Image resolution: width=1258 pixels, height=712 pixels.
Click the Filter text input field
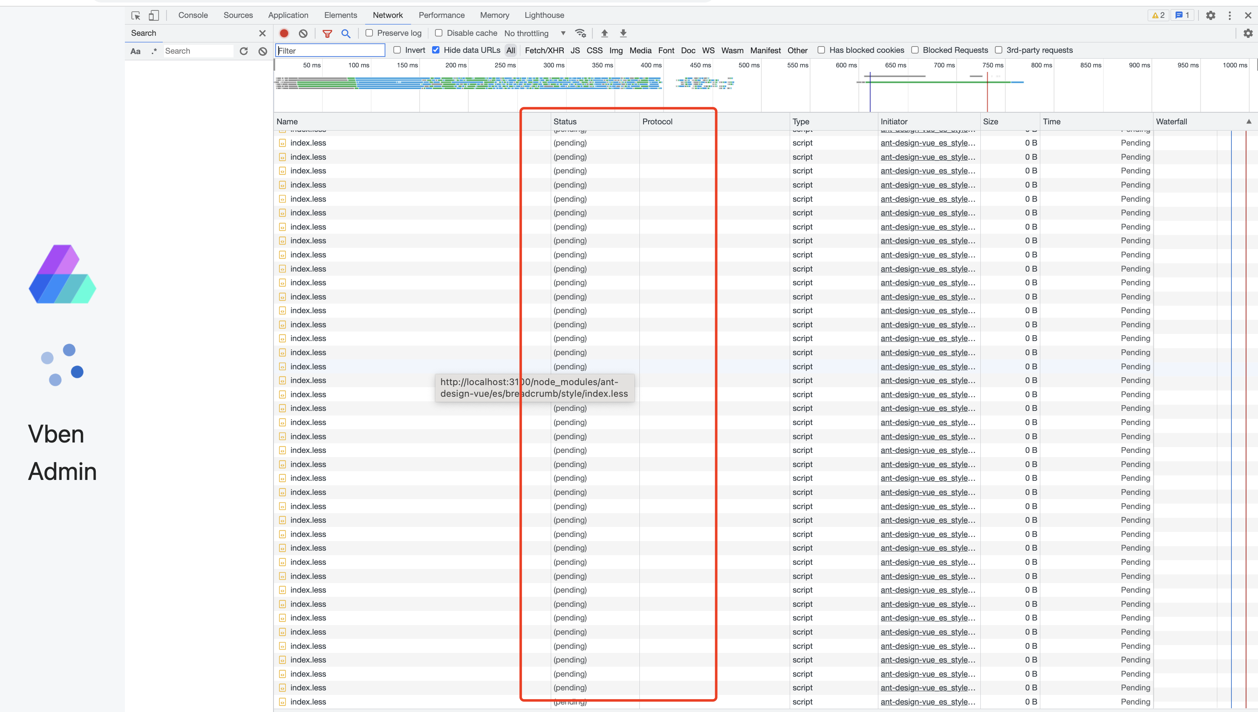click(x=331, y=50)
